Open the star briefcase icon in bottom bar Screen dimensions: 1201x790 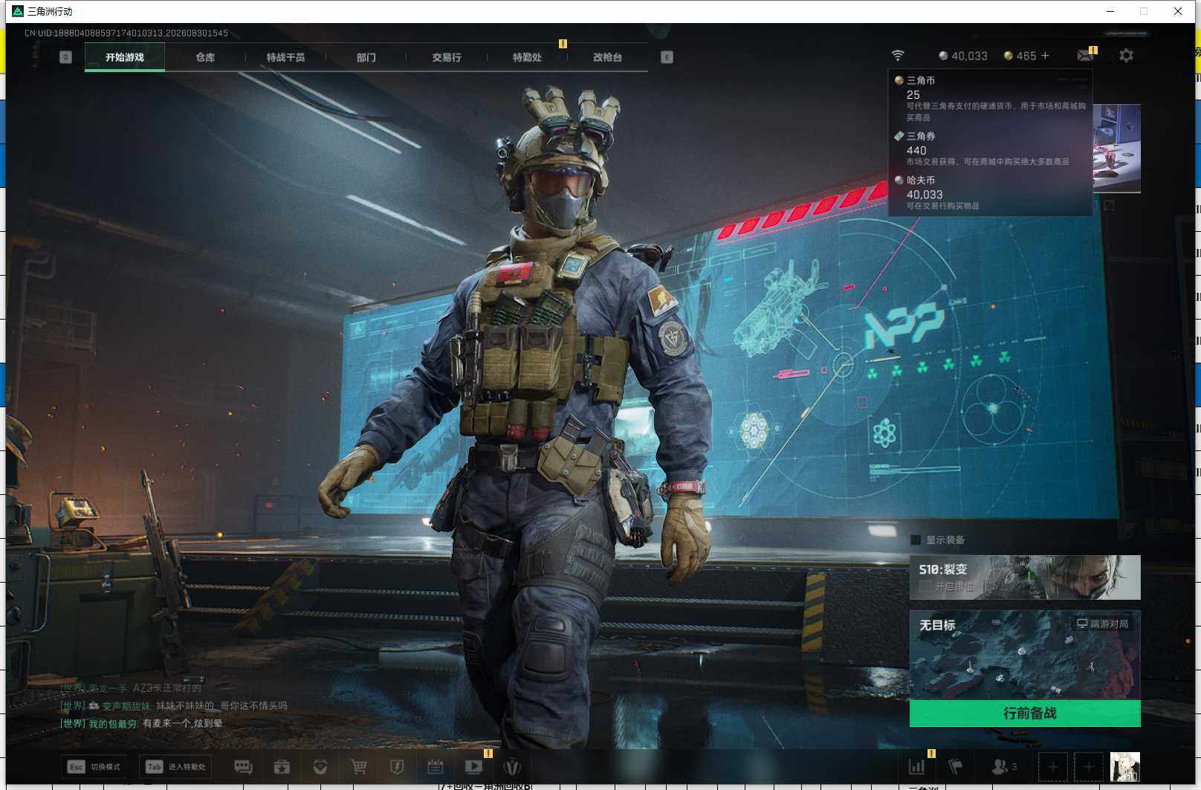click(282, 767)
